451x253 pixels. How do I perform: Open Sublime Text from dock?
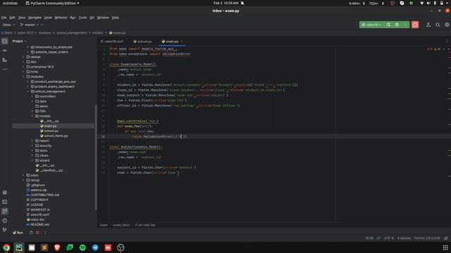[44, 247]
